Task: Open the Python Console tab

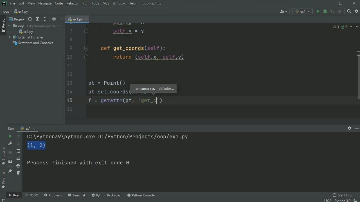Action: pyautogui.click(x=141, y=195)
